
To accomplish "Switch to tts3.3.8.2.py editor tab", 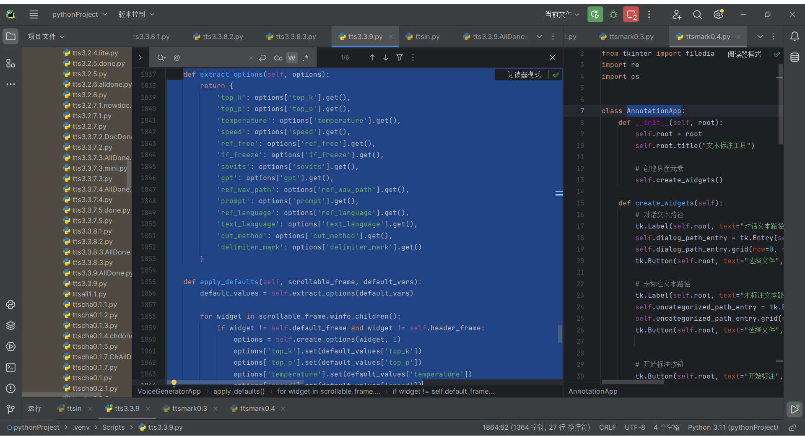I will click(x=218, y=36).
